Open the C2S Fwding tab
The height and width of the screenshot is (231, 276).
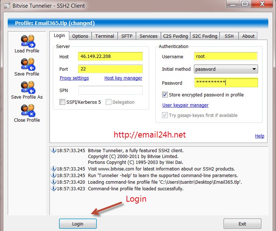point(176,36)
